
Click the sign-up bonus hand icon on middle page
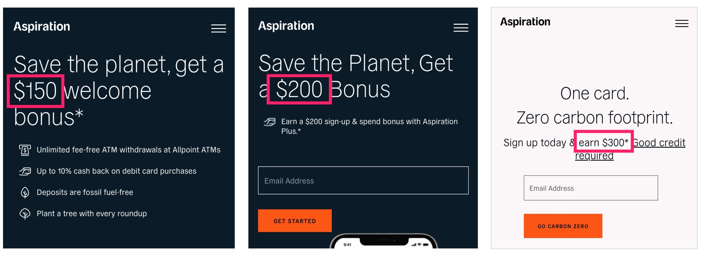269,121
